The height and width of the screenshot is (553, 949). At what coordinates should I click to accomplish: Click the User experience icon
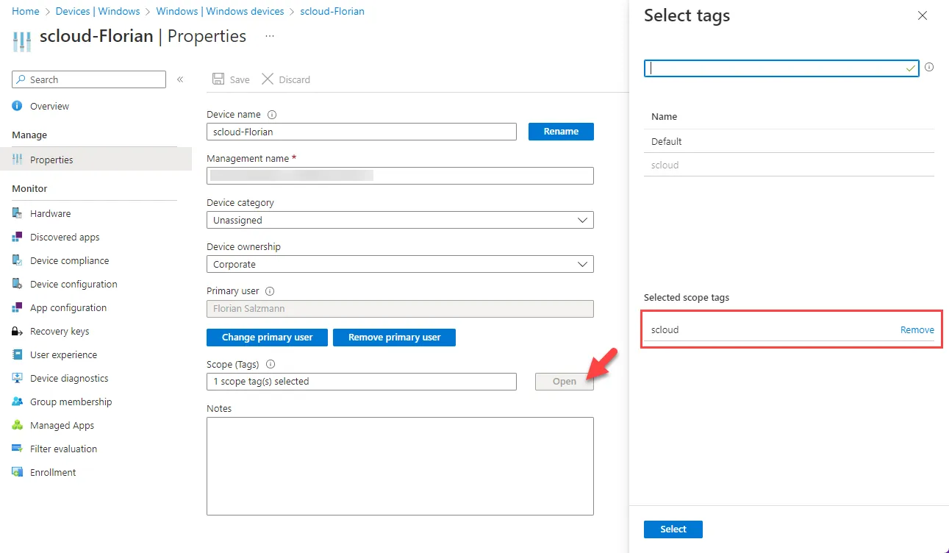pos(18,354)
